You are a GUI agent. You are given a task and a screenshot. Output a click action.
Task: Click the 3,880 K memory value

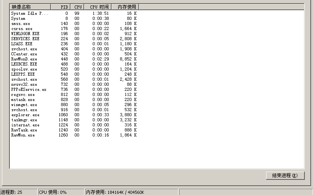128,115
